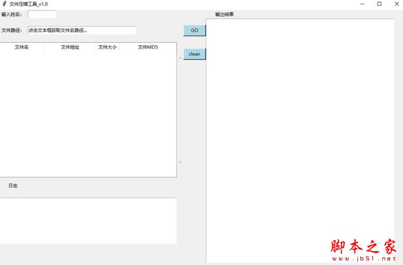The image size is (403, 265).
Task: Click the file list scroll down arrow
Action: click(x=180, y=162)
